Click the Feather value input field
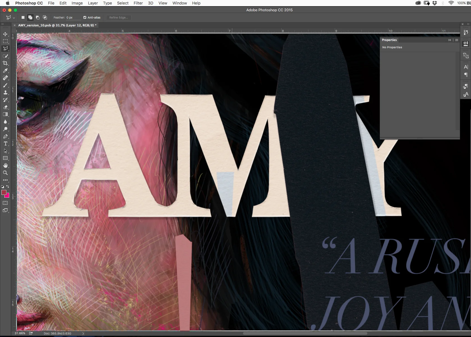The image size is (471, 337). pos(73,17)
